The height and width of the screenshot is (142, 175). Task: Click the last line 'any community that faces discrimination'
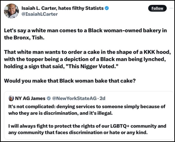(x=78, y=132)
